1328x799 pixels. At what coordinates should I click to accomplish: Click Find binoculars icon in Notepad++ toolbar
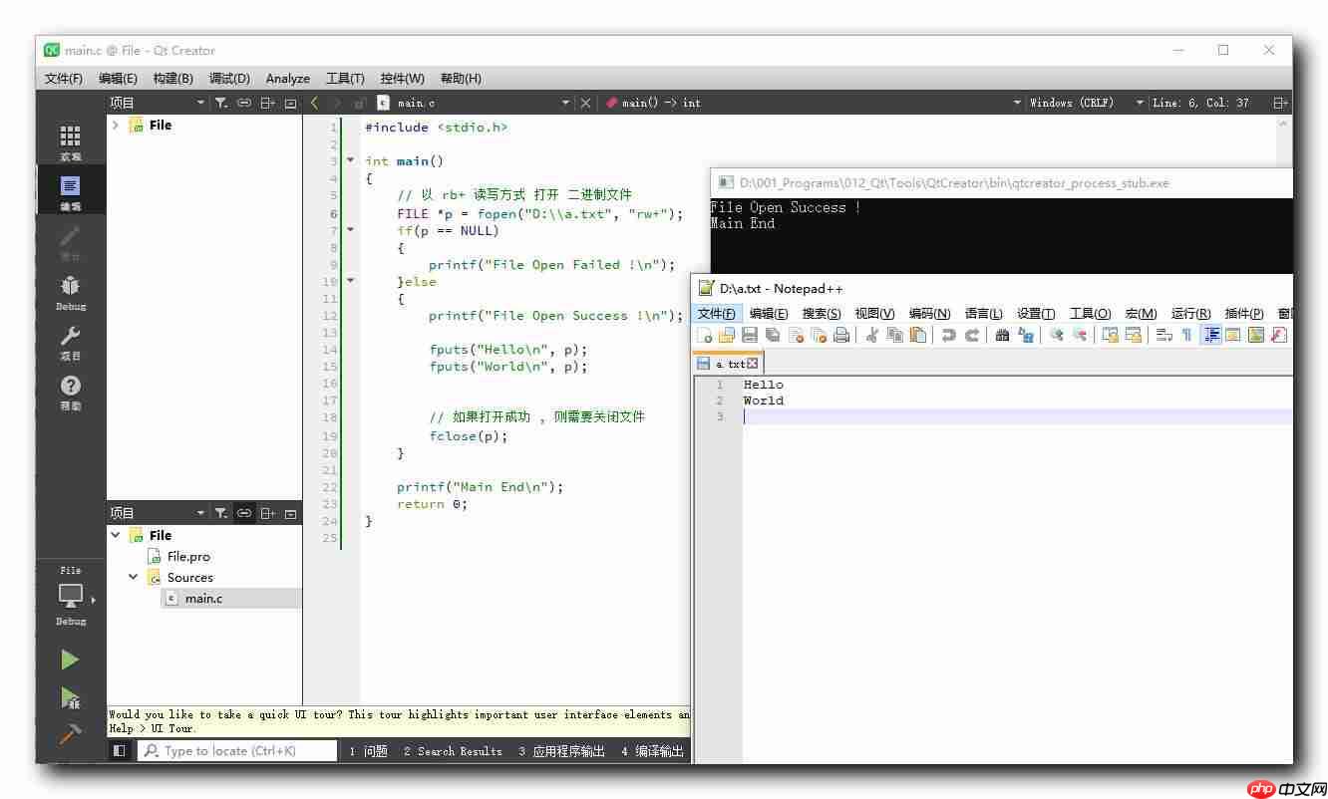coord(1002,335)
